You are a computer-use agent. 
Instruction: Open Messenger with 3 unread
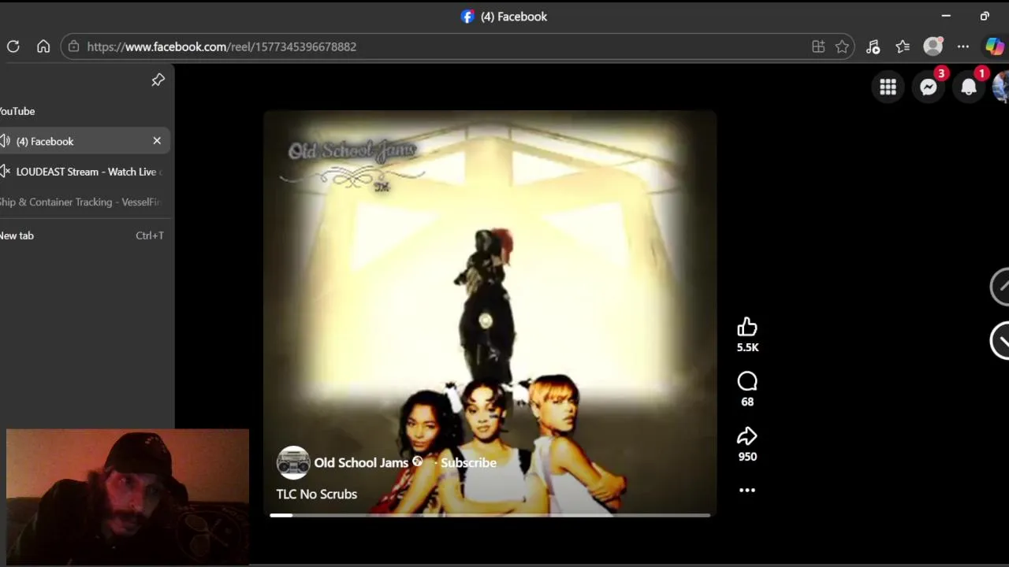tap(929, 87)
